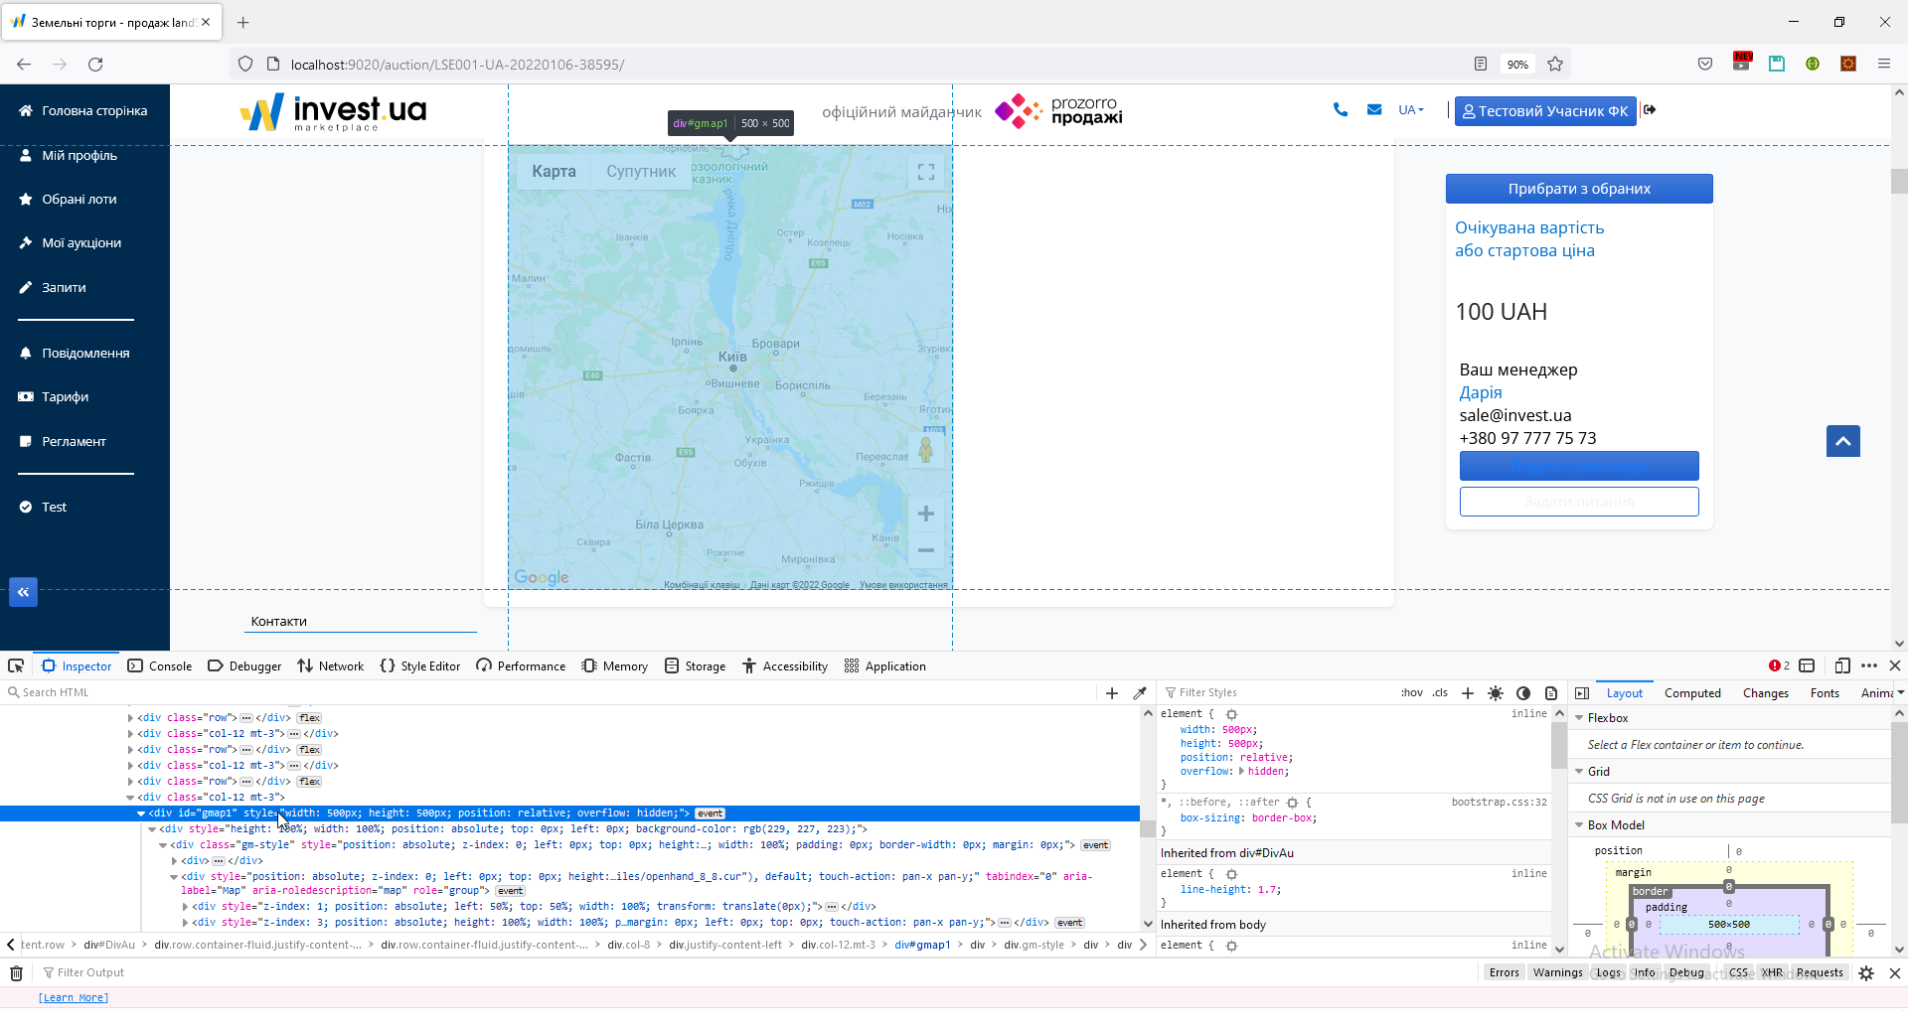Viewport: 1908px width, 1033px height.
Task: Clear the console output with the trash icon
Action: tap(16, 973)
